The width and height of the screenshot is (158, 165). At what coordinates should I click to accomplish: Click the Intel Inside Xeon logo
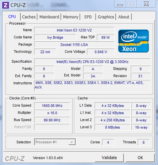pos(133,41)
